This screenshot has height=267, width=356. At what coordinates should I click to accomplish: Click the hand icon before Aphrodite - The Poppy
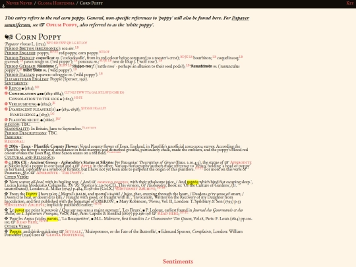pyautogui.click(x=33, y=173)
